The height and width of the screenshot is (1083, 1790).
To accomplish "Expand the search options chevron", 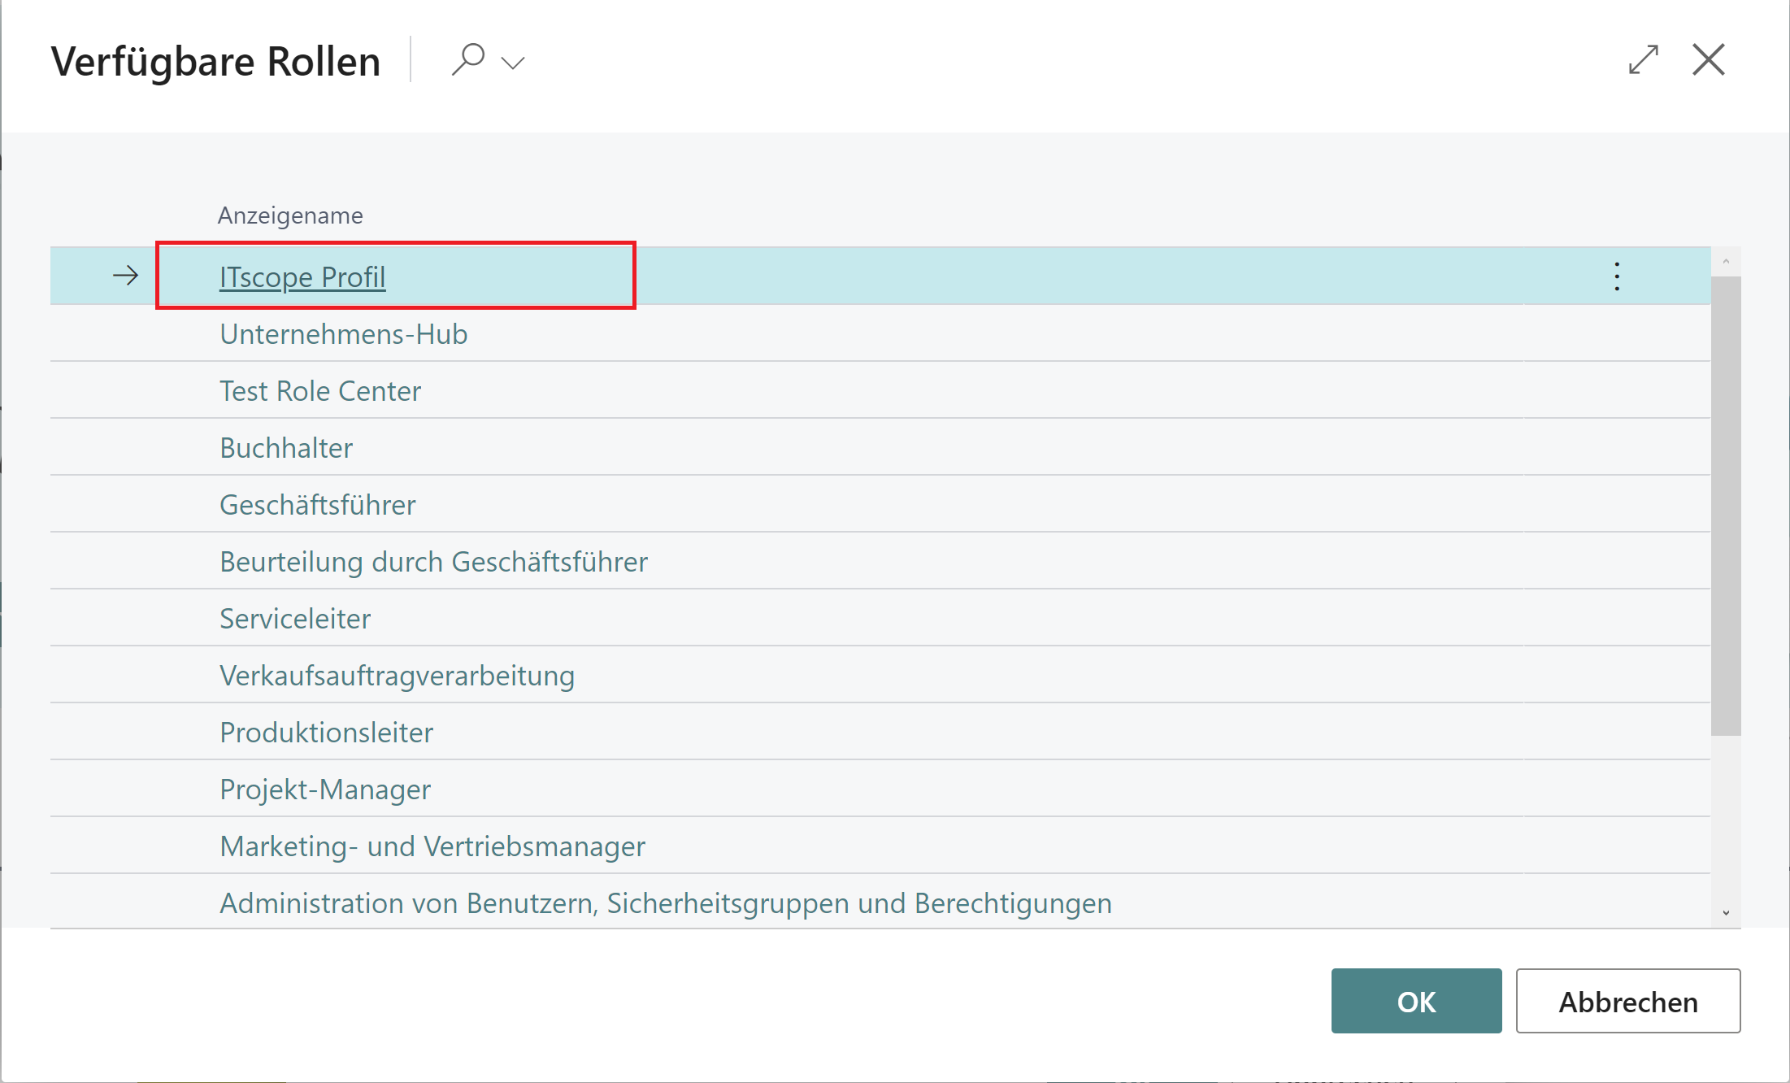I will pos(512,62).
